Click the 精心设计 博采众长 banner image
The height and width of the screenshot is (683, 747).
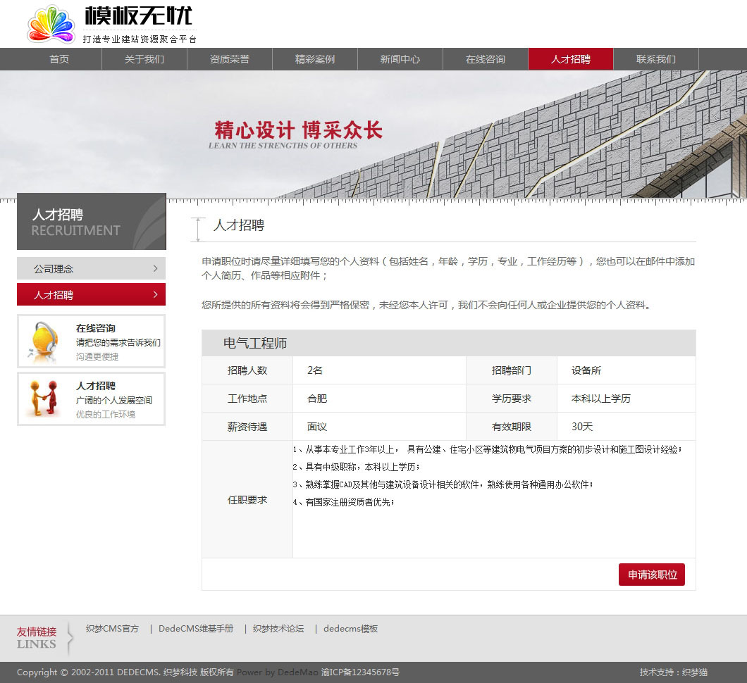click(x=373, y=134)
